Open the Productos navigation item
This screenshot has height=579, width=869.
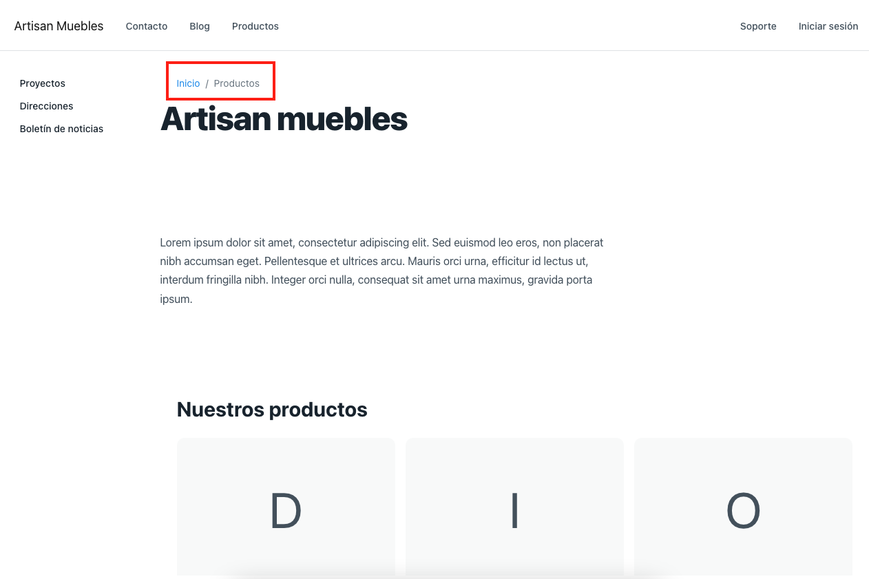255,26
